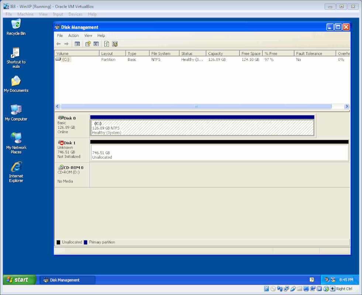
Task: Sort by the Status column header
Action: [193, 53]
